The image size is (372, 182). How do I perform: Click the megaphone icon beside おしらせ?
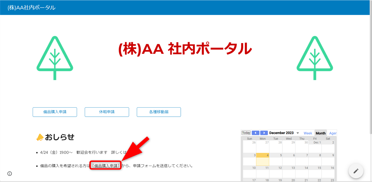click(x=40, y=137)
